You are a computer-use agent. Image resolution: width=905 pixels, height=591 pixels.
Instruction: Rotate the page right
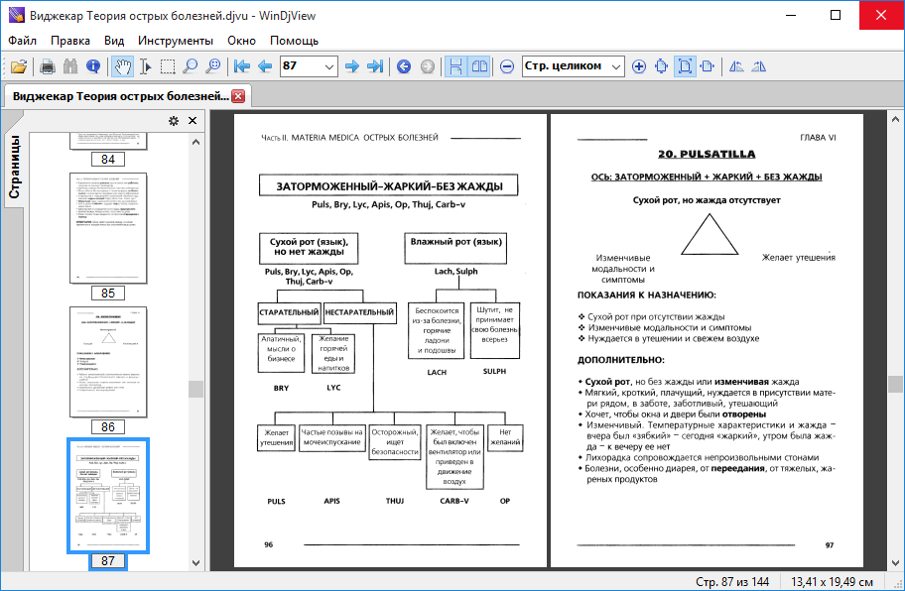point(759,66)
